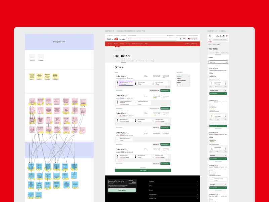Click the next arrow on the order product carousel
Image resolution: width=269 pixels, height=202 pixels.
(x=169, y=87)
